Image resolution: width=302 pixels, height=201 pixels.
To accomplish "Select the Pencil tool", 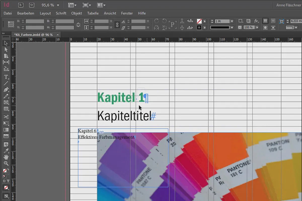I will click(x=6, y=96).
